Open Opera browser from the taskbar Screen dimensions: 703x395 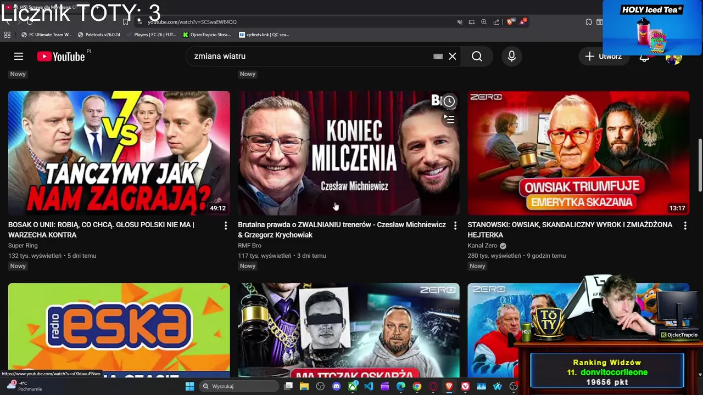(x=433, y=386)
